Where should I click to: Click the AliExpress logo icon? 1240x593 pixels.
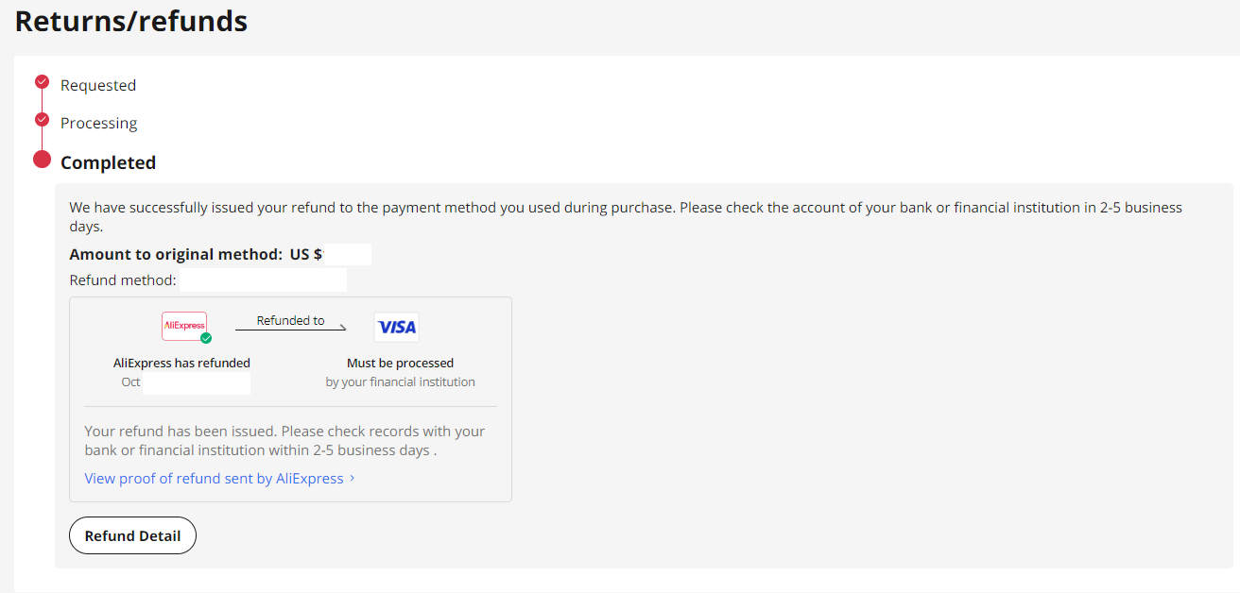pyautogui.click(x=184, y=326)
